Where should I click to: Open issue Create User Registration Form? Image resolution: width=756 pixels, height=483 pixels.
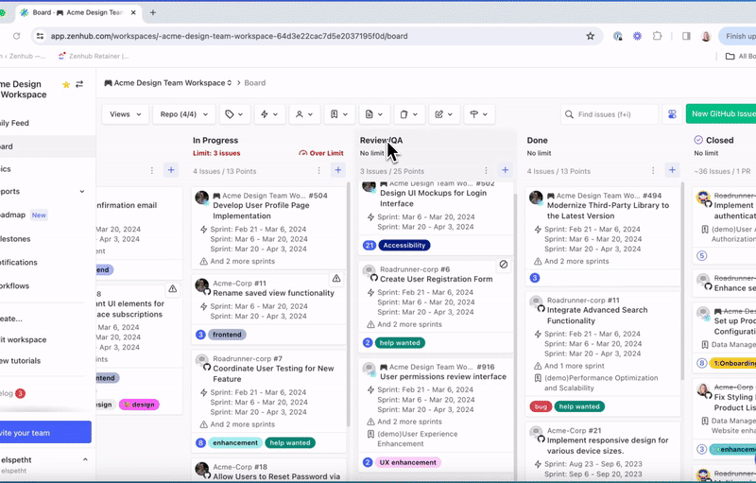(x=437, y=279)
